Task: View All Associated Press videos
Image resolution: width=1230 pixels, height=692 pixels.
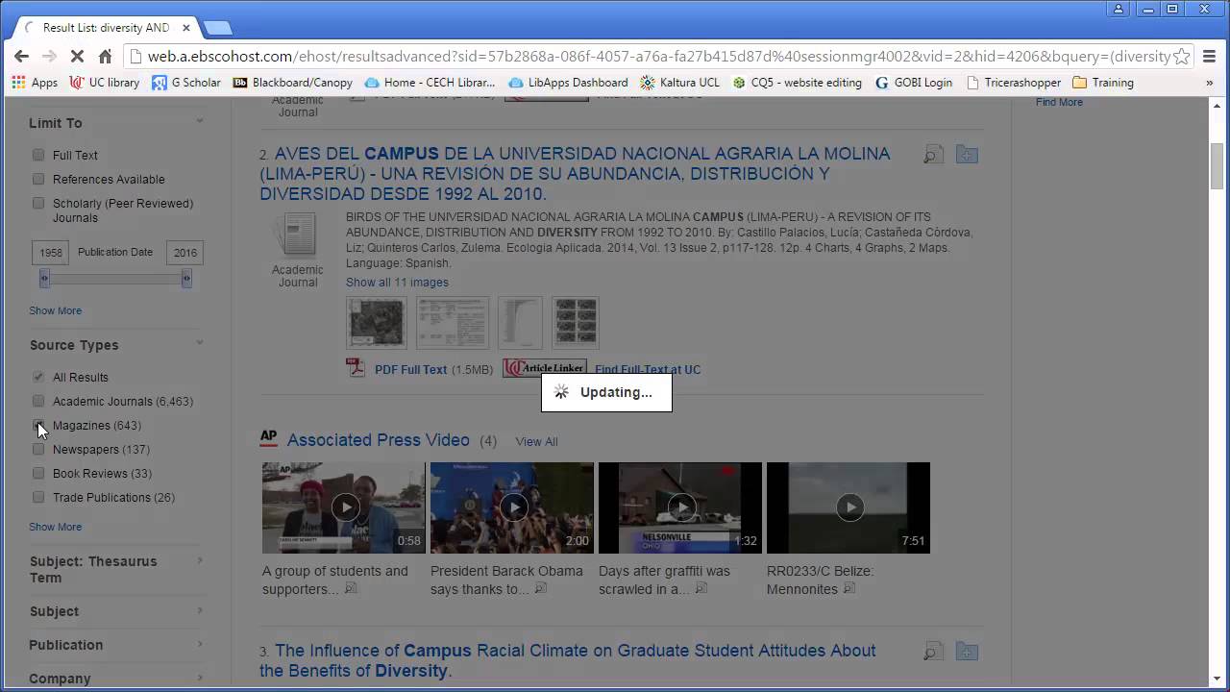Action: (x=536, y=441)
